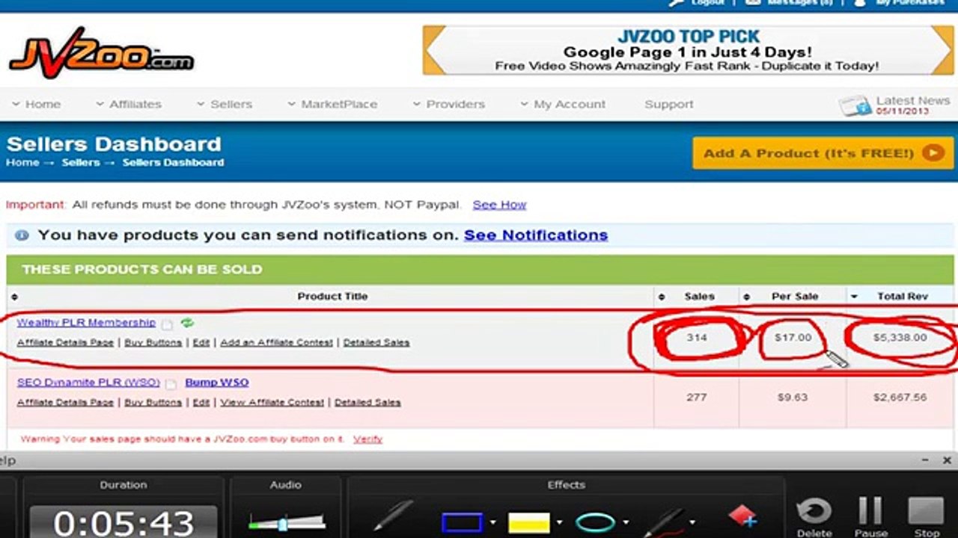Click the right arrow on the top pick banner
This screenshot has height=538, width=958.
coord(942,50)
